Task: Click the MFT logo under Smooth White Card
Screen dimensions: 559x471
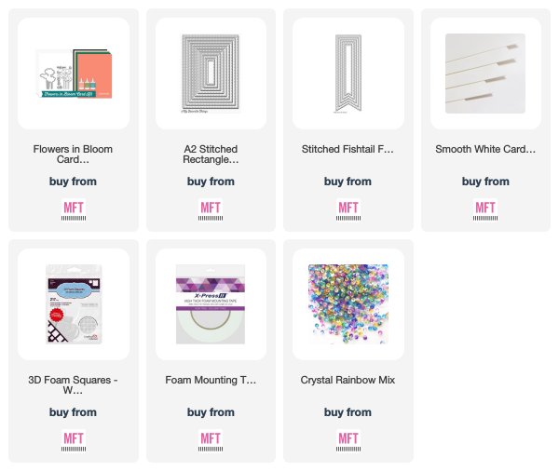Action: pyautogui.click(x=485, y=209)
